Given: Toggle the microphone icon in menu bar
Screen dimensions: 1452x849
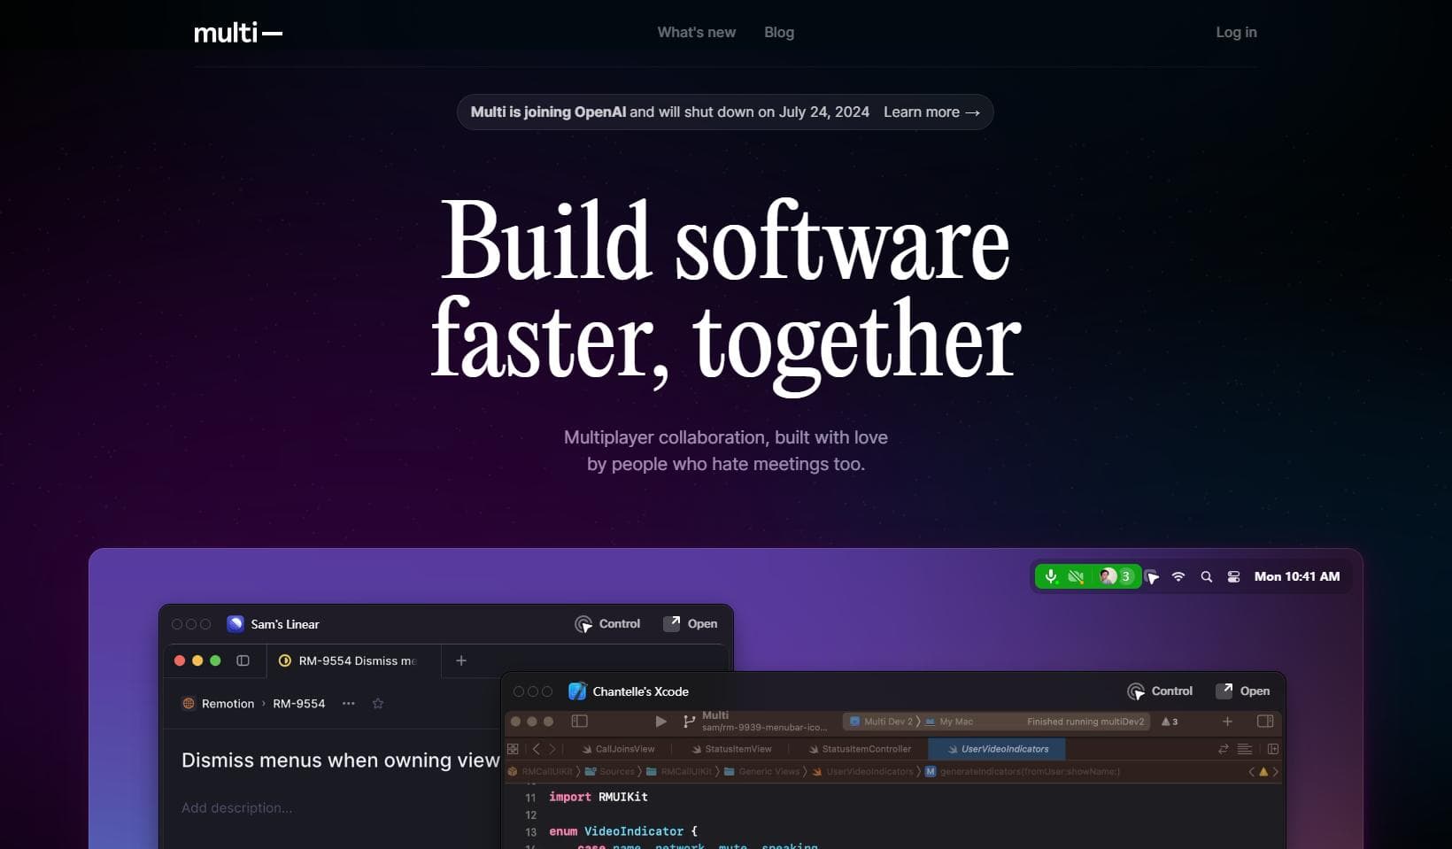Looking at the screenshot, I should [x=1051, y=576].
